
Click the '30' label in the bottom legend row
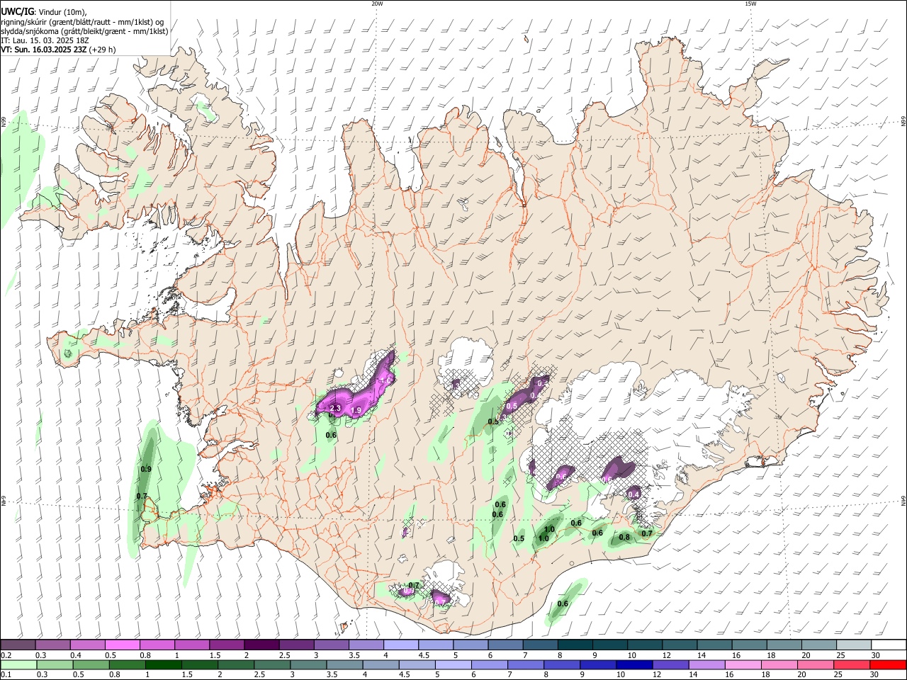tap(874, 675)
